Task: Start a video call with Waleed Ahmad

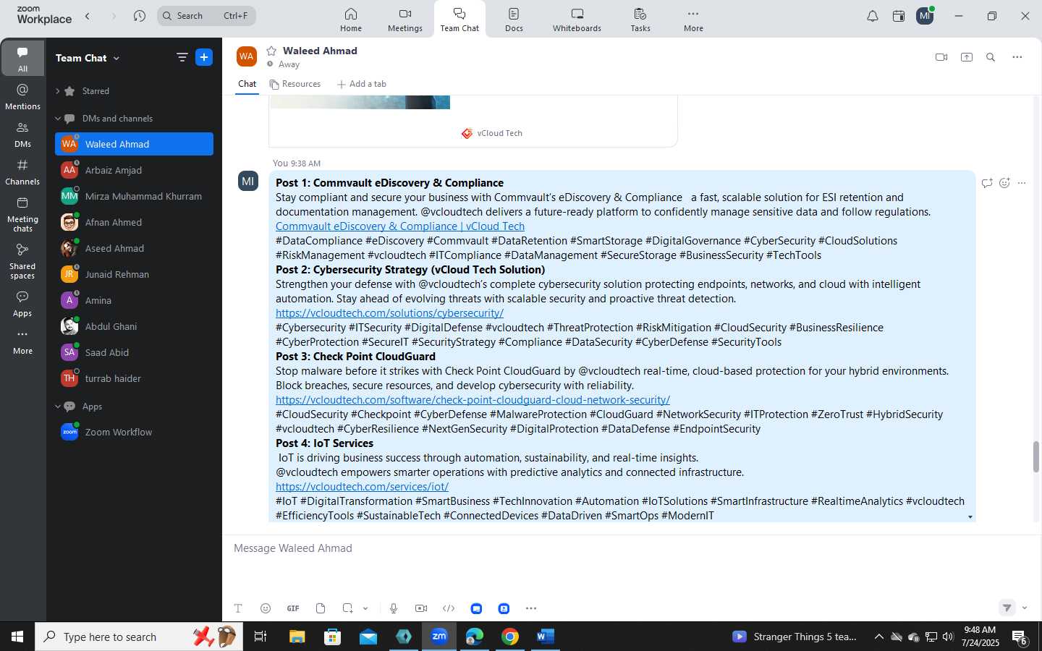Action: point(941,57)
